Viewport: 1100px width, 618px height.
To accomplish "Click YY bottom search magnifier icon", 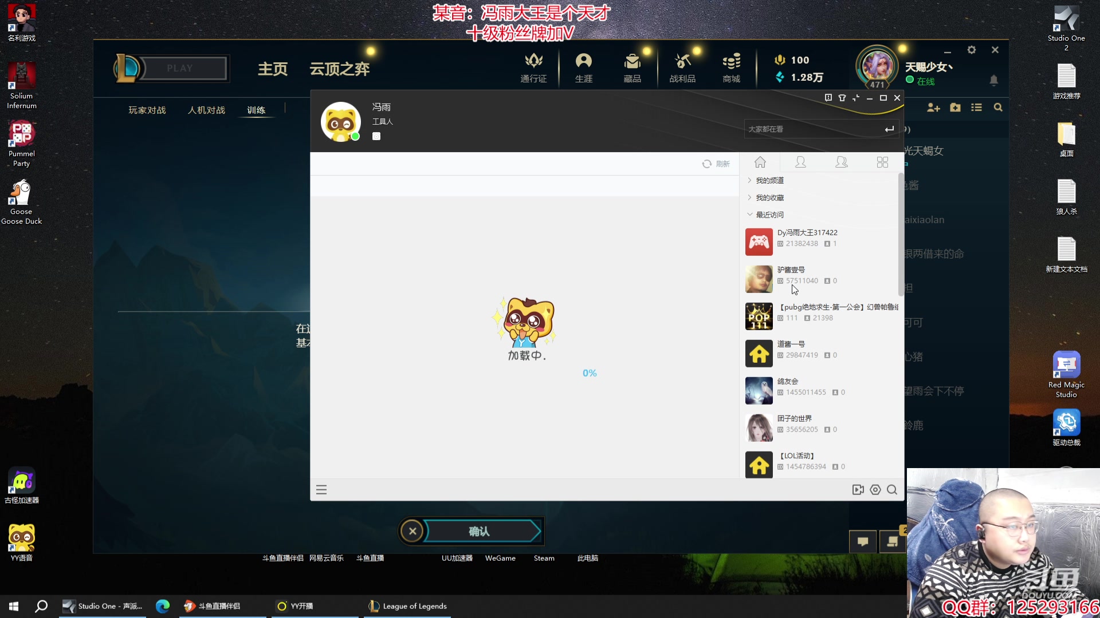I will pos(892,490).
